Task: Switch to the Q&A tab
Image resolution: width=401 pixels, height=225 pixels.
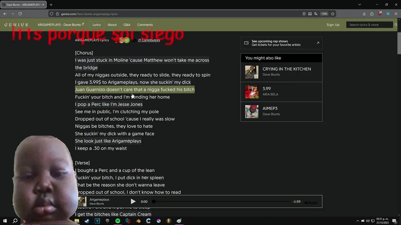Action: click(127, 25)
